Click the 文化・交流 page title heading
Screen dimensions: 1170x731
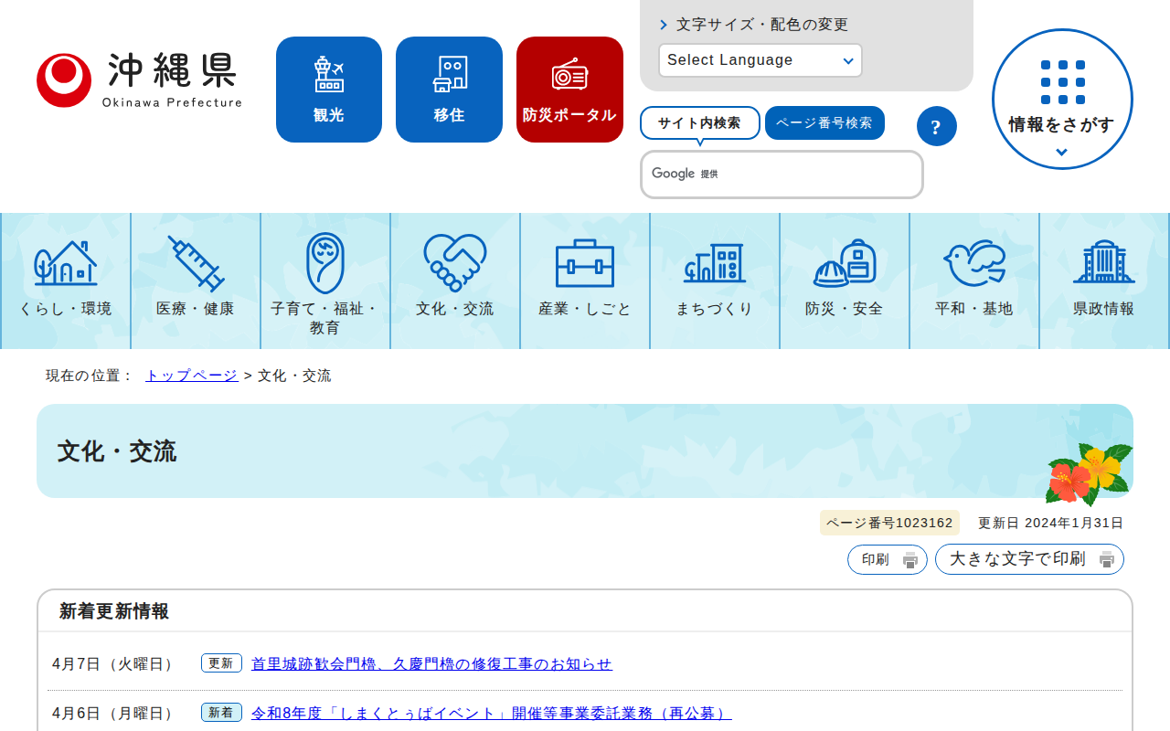[x=117, y=451]
